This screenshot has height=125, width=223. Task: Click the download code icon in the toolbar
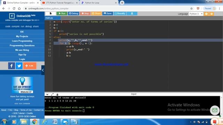pyautogui.click(x=132, y=14)
